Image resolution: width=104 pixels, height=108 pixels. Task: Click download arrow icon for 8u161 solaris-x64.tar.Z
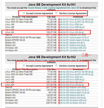(x=59, y=43)
